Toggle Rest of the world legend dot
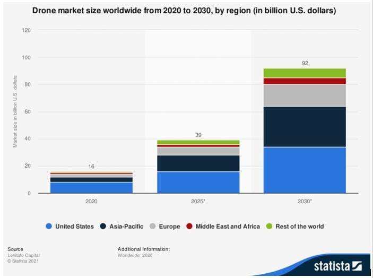 pos(269,227)
